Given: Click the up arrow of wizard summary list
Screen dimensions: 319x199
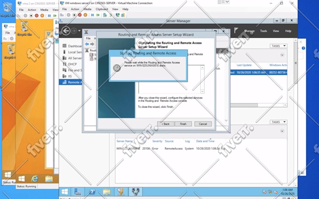Looking at the screenshot, I should [202, 67].
